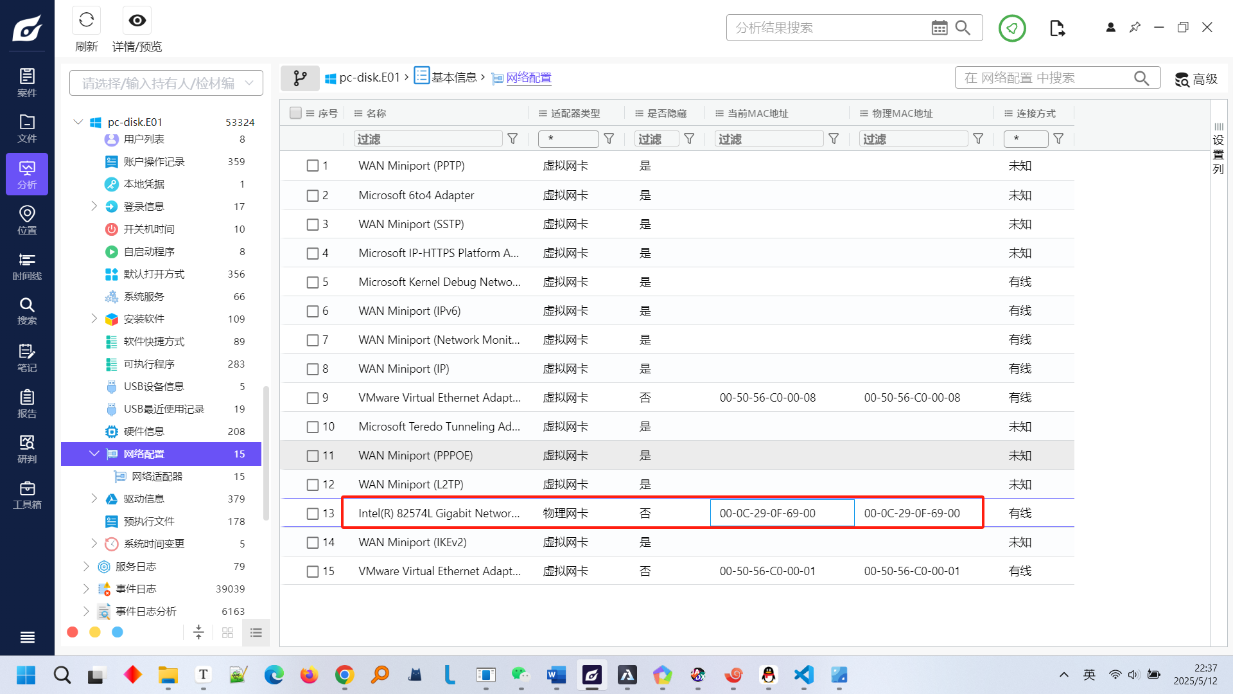This screenshot has height=694, width=1233.
Task: Open the 笔记 sidebar section
Action: (27, 357)
